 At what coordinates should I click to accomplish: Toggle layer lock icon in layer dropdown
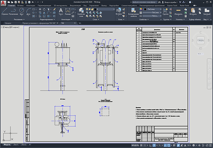92,9
